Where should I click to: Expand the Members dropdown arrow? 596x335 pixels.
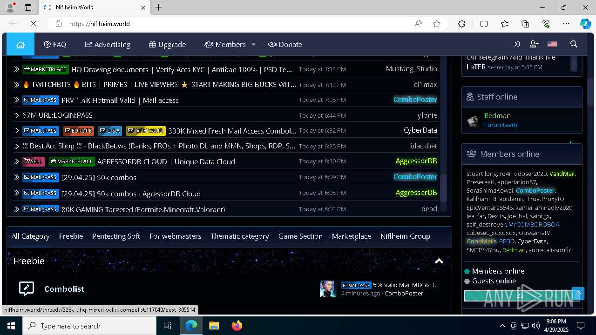point(253,45)
